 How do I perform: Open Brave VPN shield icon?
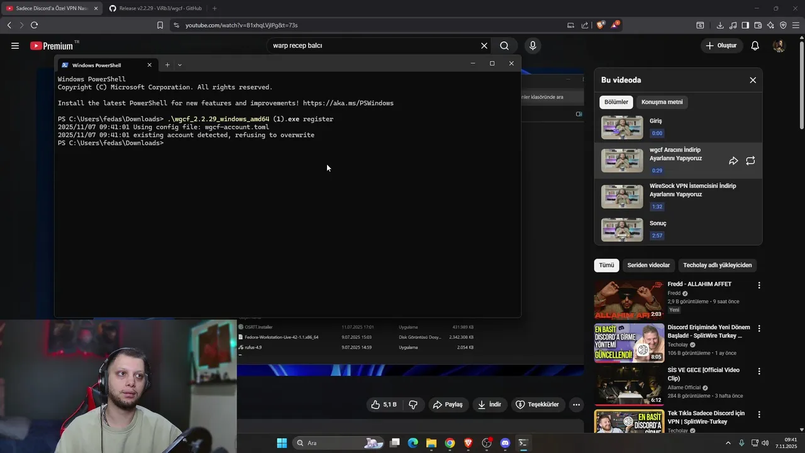783,25
